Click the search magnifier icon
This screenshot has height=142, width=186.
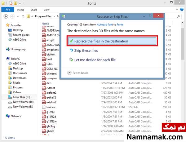point(178,16)
